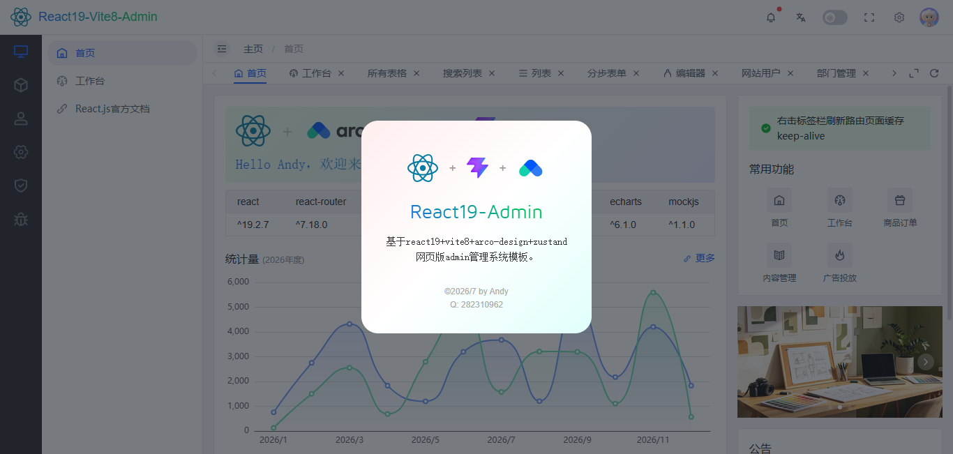Switch to the 所有表格 tab

point(387,73)
